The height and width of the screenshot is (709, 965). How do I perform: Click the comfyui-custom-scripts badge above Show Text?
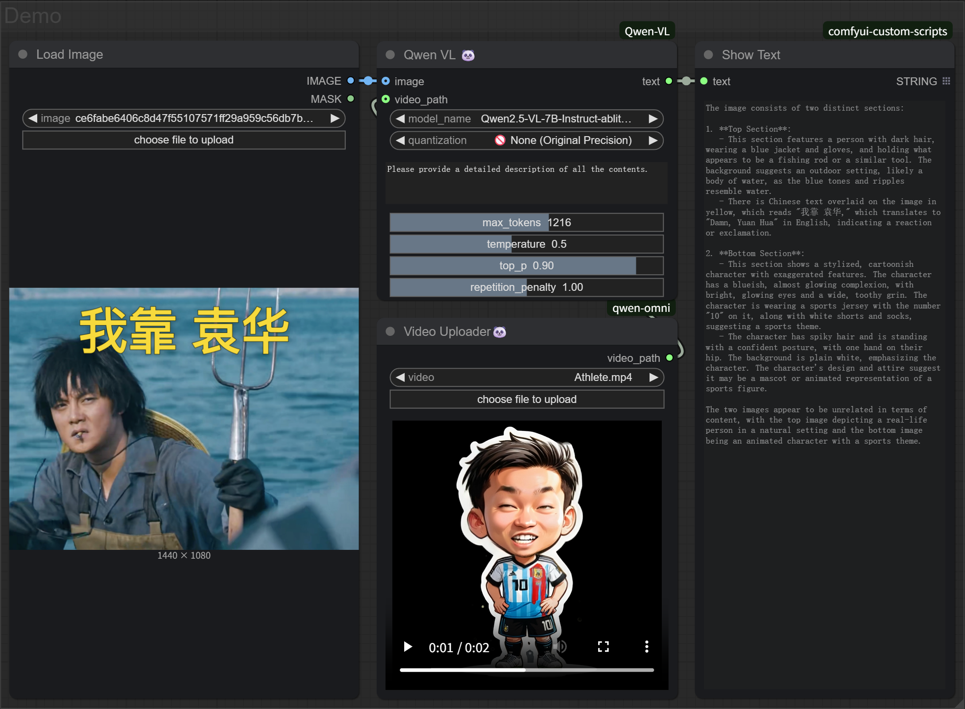pyautogui.click(x=888, y=31)
